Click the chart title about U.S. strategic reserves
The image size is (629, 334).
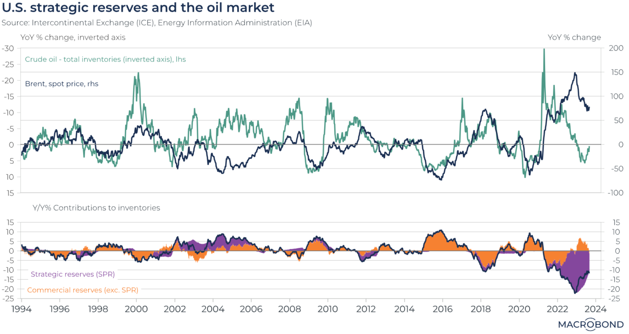pos(138,8)
